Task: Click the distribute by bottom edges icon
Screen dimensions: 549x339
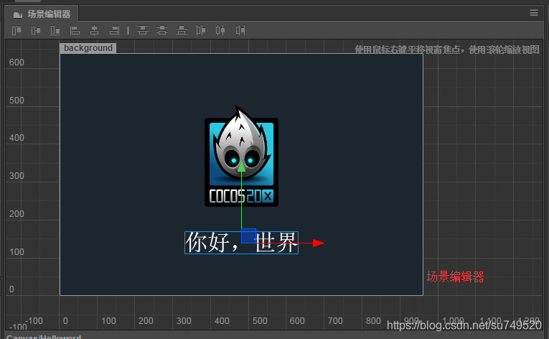Action: point(182,30)
